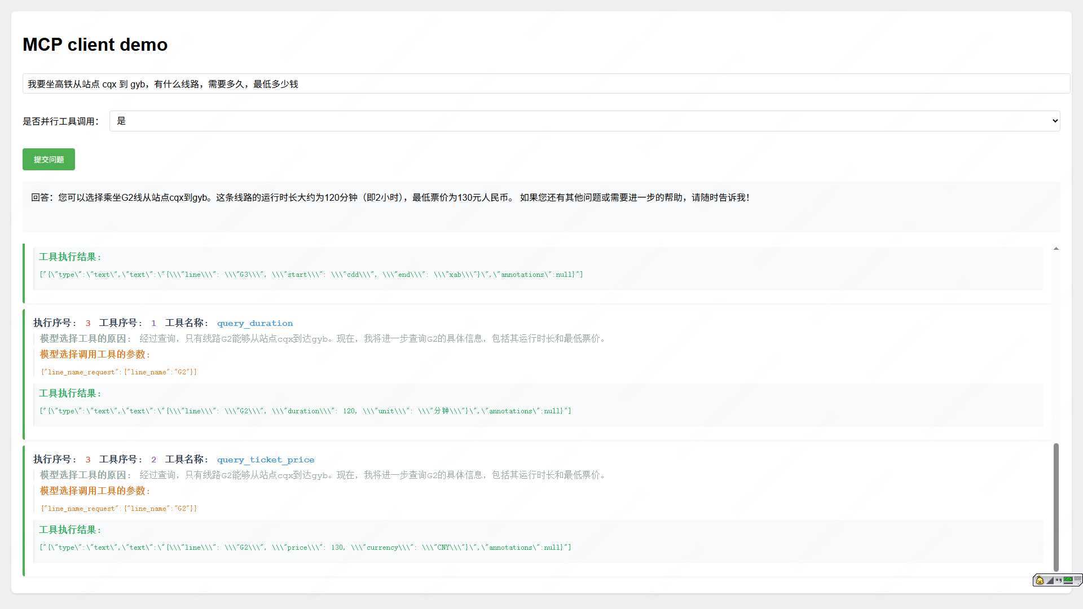This screenshot has height=609, width=1083.
Task: Click the GBK encoding indicator on IME bar
Action: pyautogui.click(x=1068, y=580)
